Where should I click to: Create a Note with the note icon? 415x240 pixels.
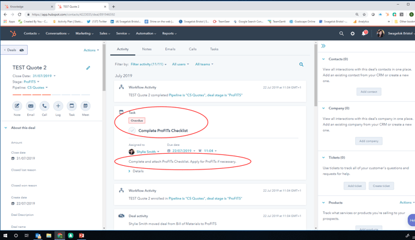(17, 106)
